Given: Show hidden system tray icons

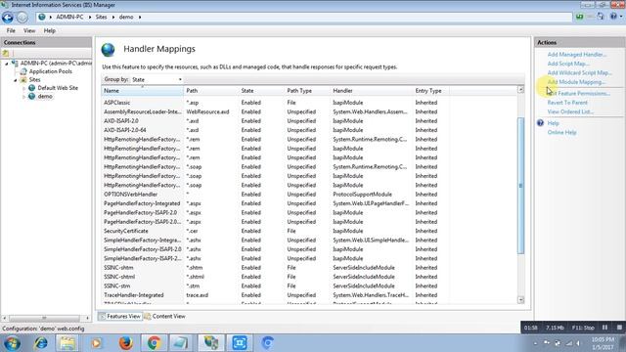Looking at the screenshot, I should (x=535, y=343).
